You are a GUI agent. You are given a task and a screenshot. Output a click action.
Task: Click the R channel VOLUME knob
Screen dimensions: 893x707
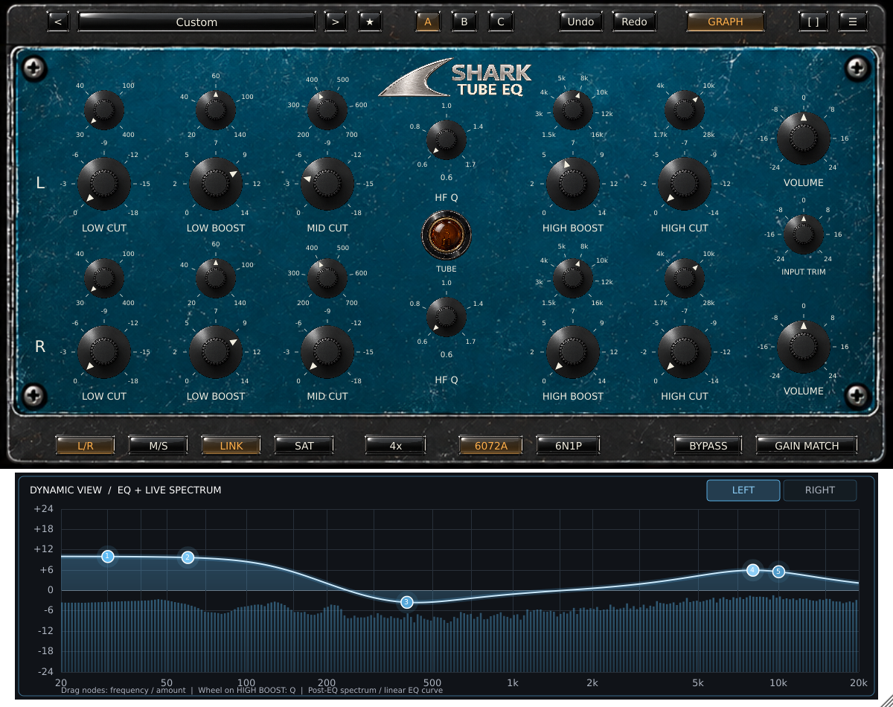[x=804, y=347]
